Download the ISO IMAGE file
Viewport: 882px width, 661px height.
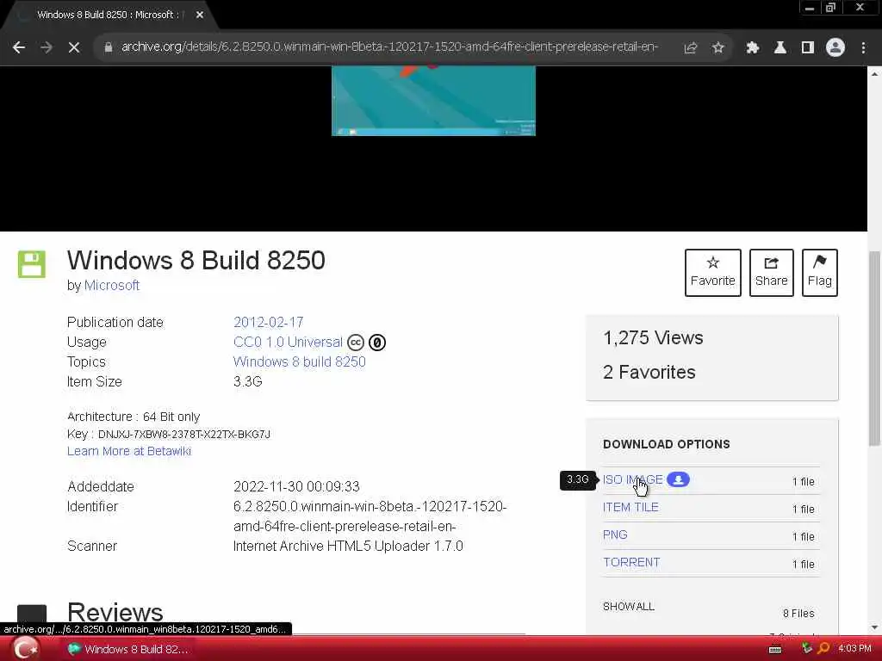(632, 480)
